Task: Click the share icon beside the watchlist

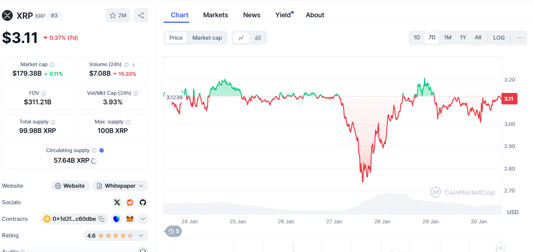Action: pyautogui.click(x=141, y=15)
